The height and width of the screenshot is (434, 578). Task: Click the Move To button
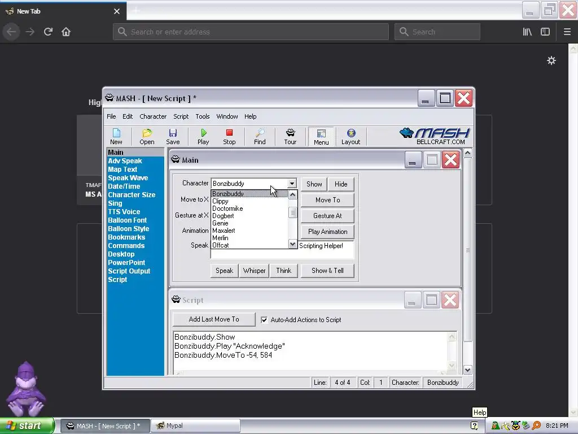coord(328,199)
